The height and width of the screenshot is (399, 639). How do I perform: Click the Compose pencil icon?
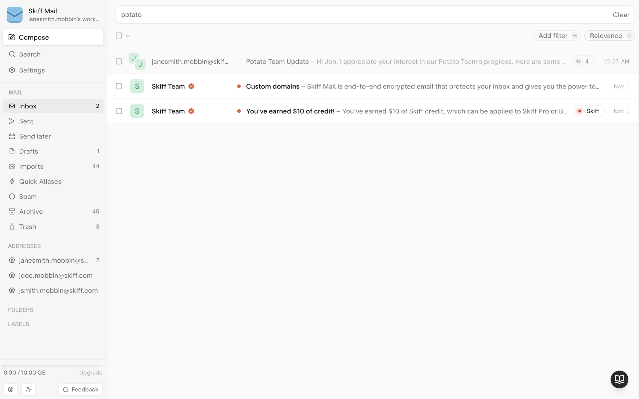click(12, 37)
